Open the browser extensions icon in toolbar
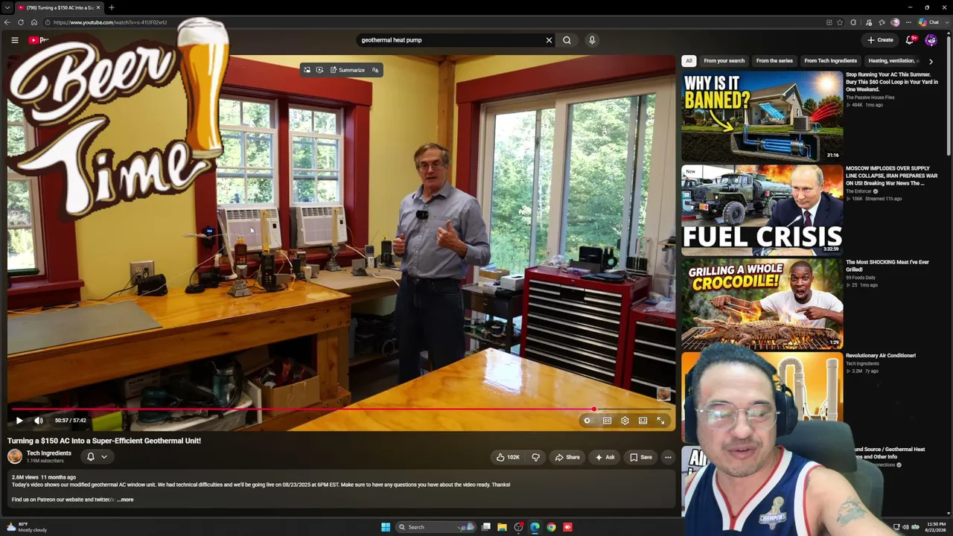 click(853, 22)
